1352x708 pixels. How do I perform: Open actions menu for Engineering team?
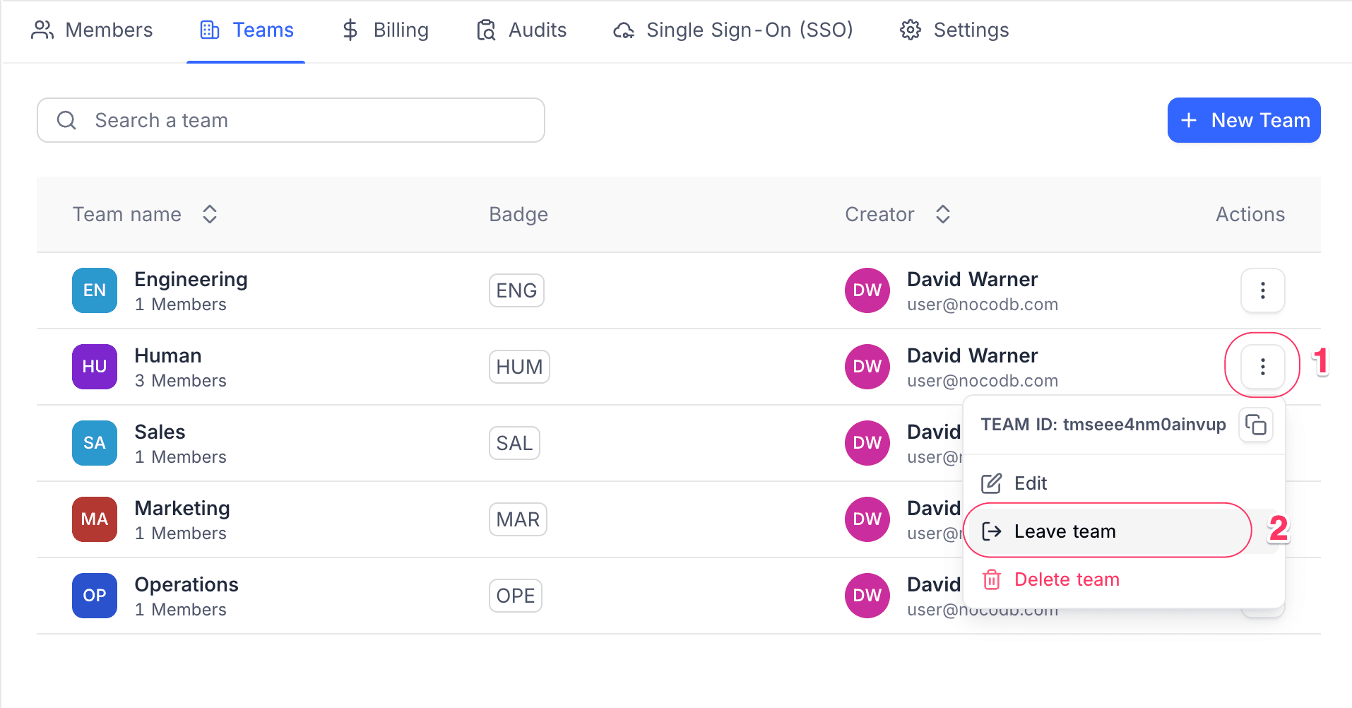(x=1262, y=290)
